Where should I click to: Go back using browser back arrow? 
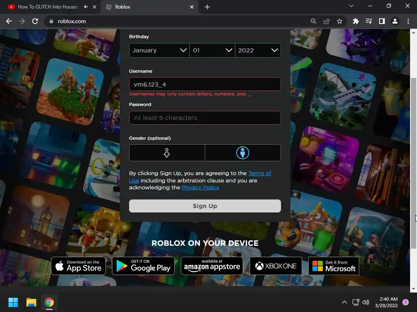9,21
